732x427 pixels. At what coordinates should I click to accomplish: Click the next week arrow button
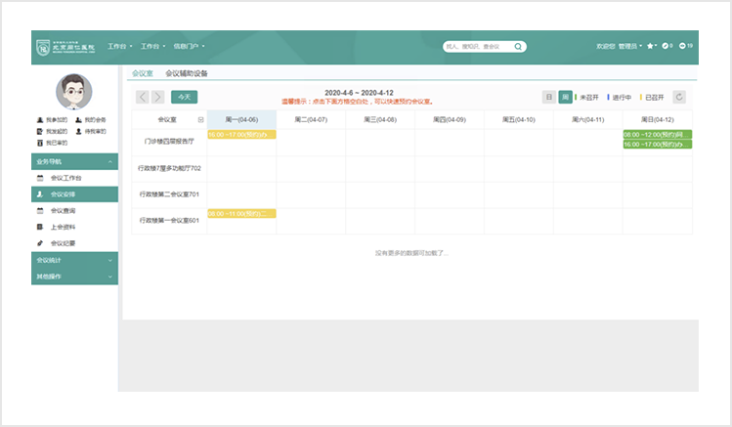click(x=156, y=97)
